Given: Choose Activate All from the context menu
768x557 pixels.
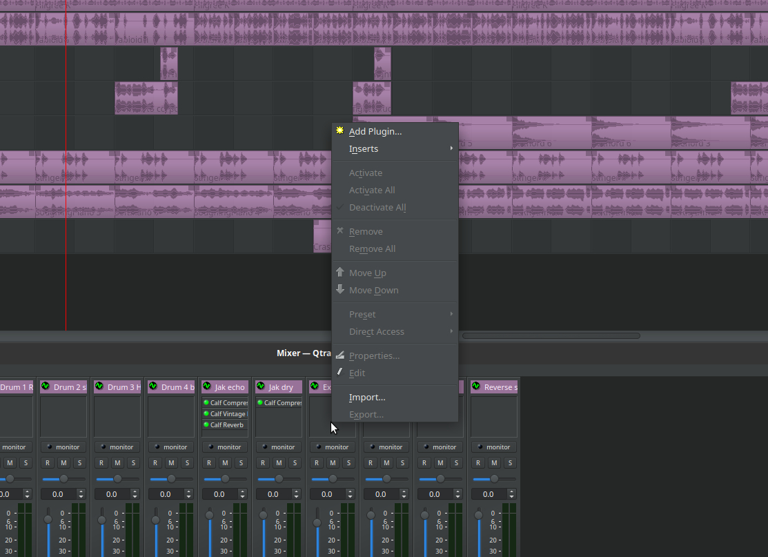Looking at the screenshot, I should (395, 190).
